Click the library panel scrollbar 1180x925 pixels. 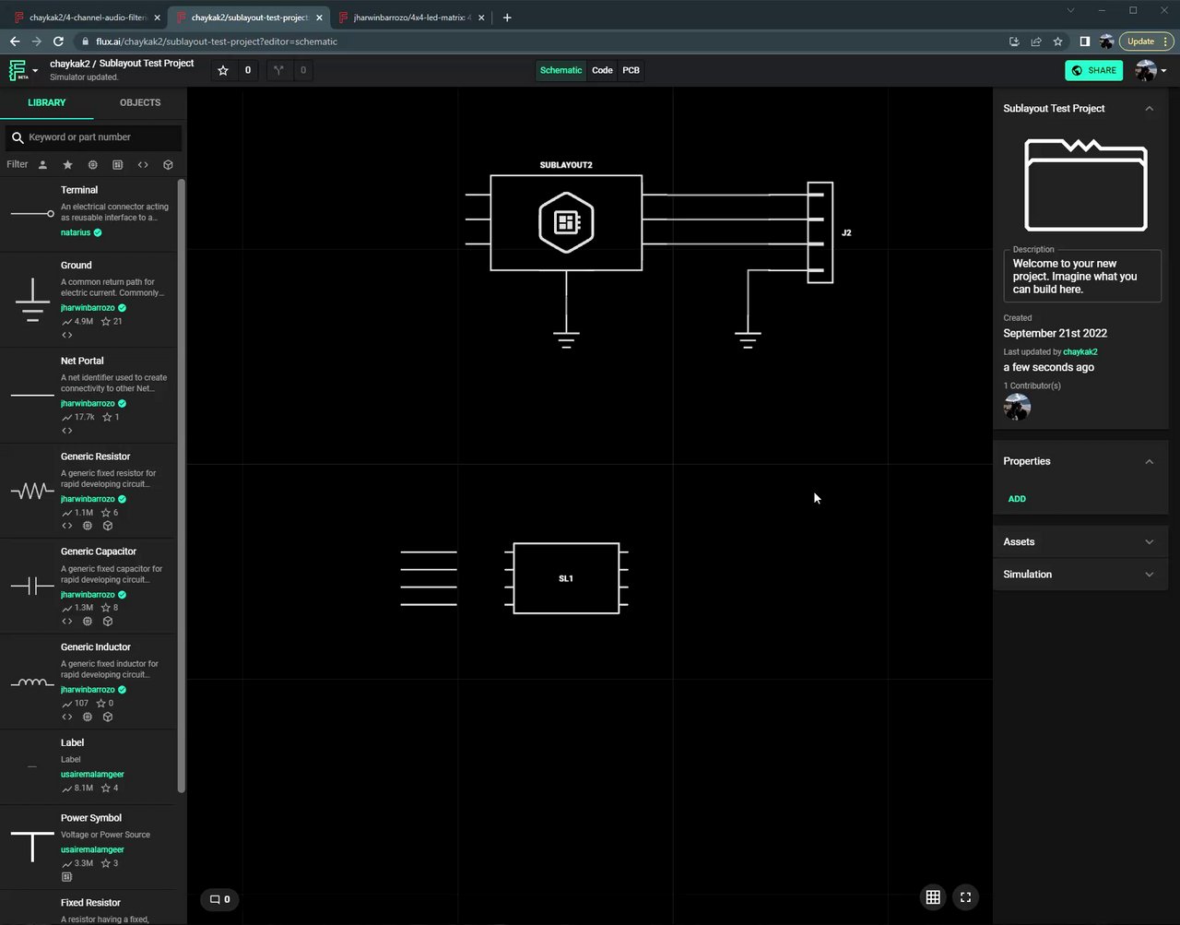click(182, 484)
